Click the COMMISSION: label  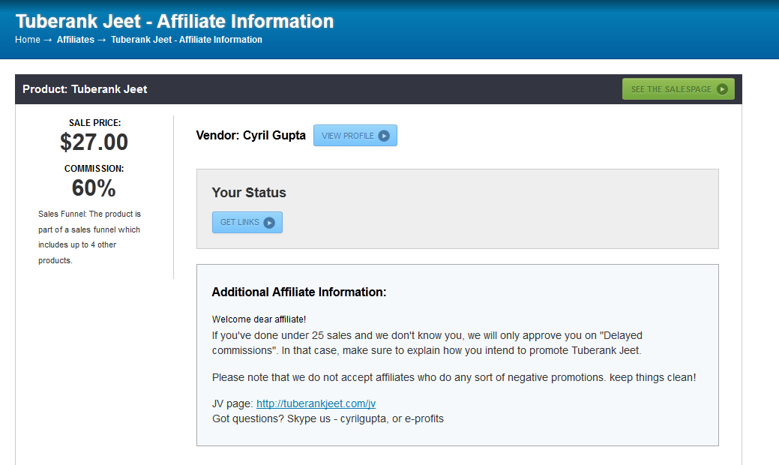94,169
